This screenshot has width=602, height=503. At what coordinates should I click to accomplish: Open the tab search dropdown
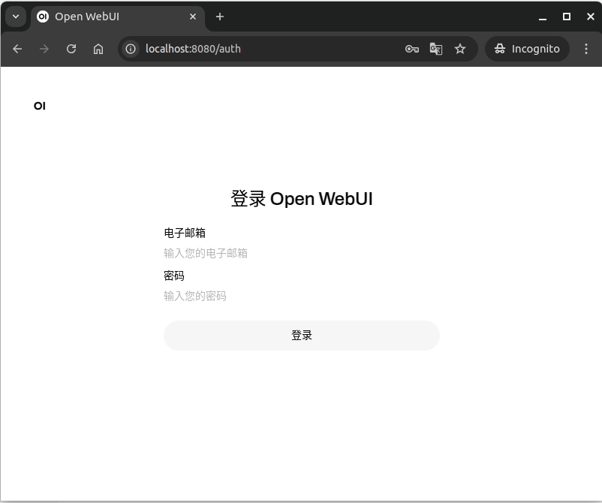(x=16, y=17)
